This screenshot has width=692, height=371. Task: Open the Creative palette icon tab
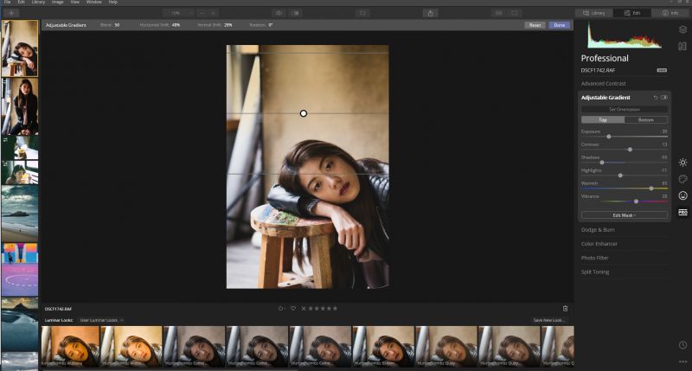click(x=682, y=179)
